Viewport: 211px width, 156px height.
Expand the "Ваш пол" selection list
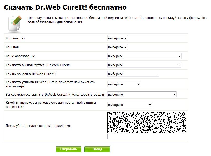click(x=117, y=47)
